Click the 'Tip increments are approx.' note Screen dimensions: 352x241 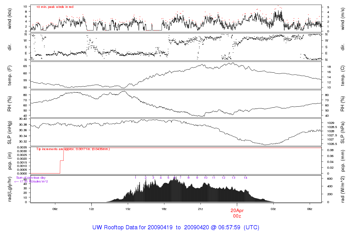coord(73,149)
